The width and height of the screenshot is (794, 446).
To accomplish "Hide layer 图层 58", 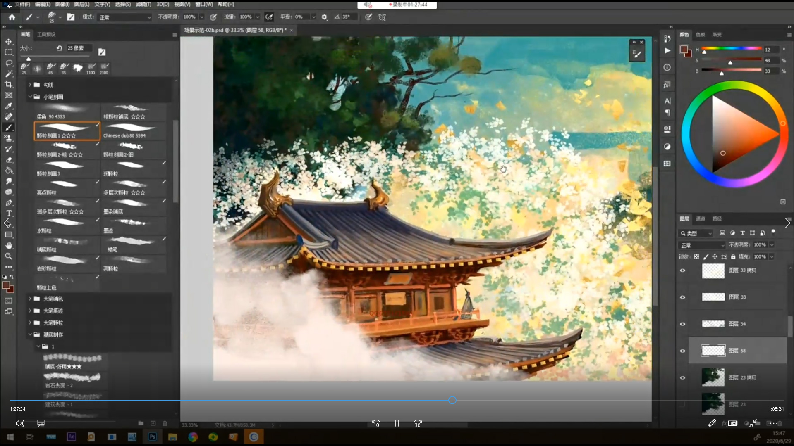I will tap(682, 351).
